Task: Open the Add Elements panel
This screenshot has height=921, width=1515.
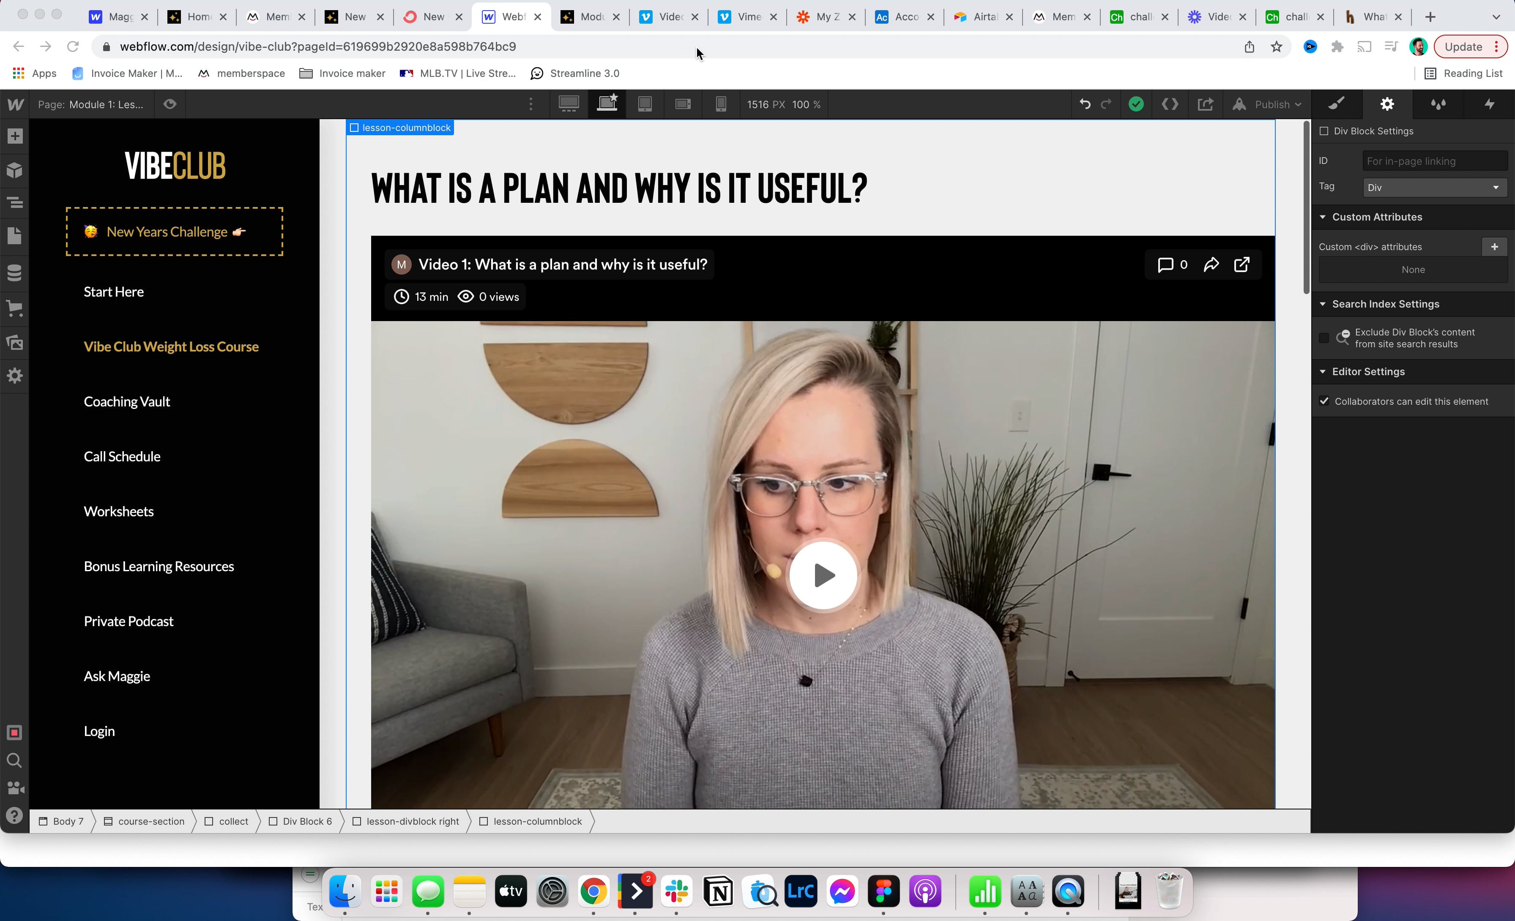Action: pos(15,136)
